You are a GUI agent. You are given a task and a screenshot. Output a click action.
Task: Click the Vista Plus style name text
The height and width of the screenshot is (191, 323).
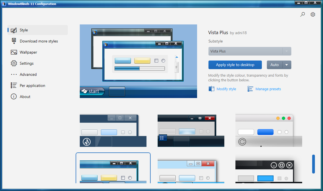point(218,32)
